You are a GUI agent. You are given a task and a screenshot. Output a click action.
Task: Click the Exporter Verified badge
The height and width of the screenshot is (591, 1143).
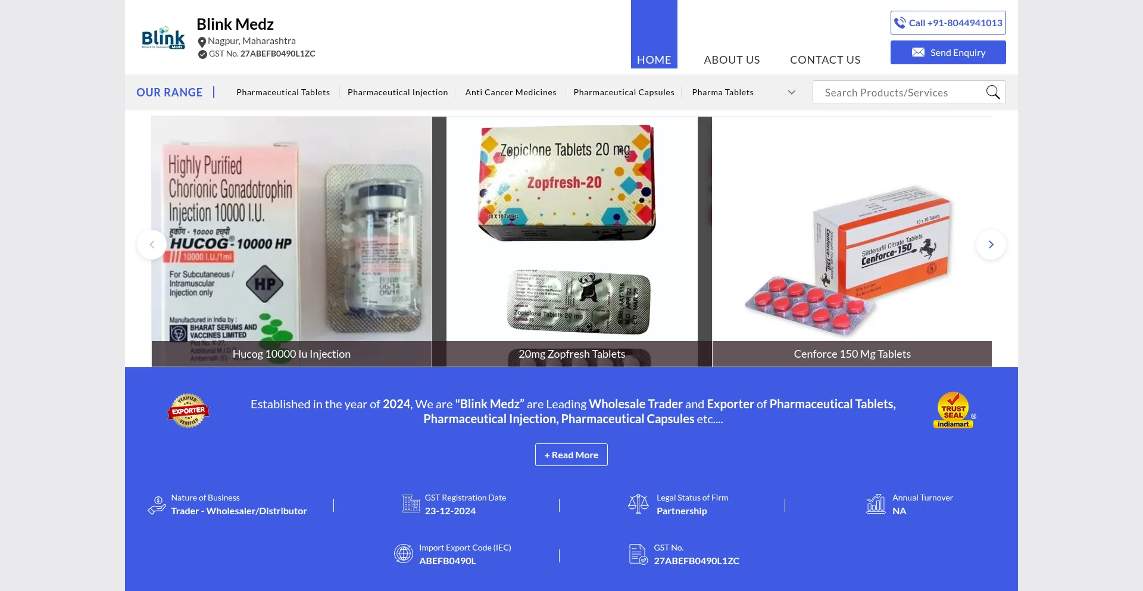(188, 411)
